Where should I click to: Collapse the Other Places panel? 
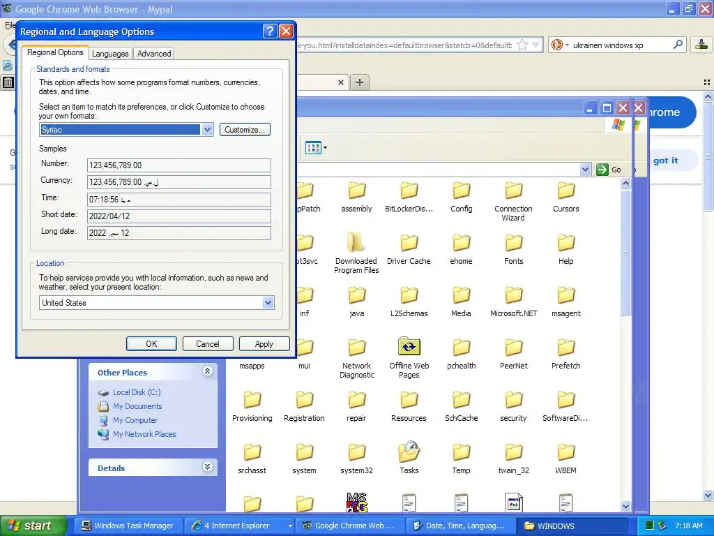tap(207, 371)
